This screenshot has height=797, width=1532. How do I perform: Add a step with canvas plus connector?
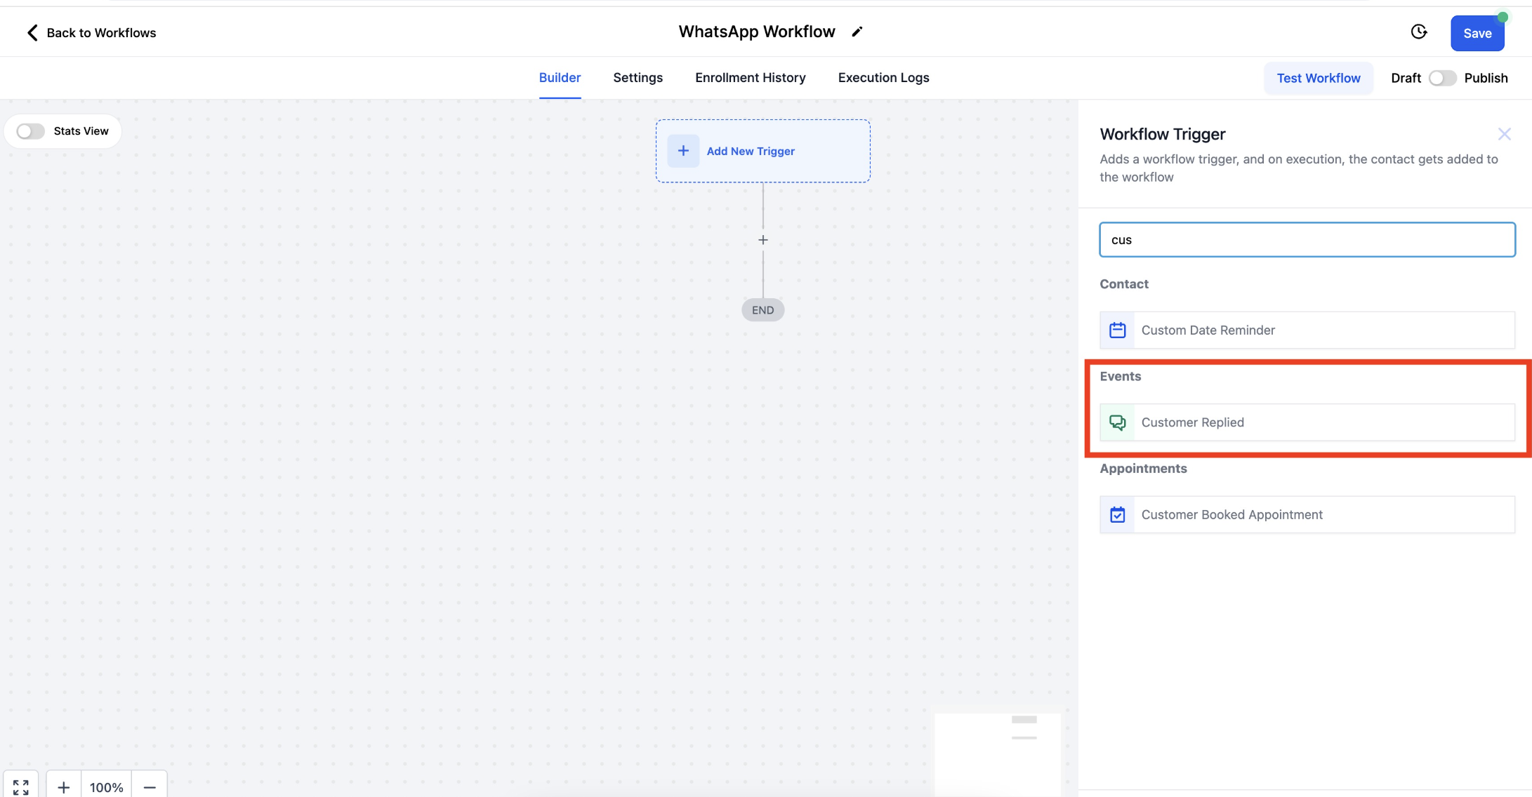coord(763,240)
